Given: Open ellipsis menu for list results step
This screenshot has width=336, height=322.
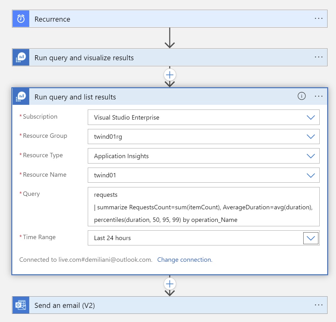Looking at the screenshot, I should pyautogui.click(x=318, y=96).
